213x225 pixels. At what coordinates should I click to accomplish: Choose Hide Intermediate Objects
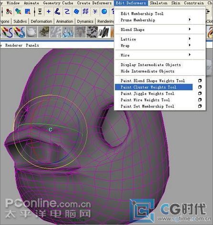tap(148, 71)
